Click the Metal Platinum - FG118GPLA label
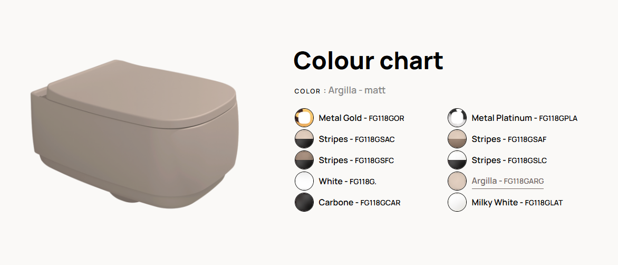618x265 pixels. pos(525,118)
